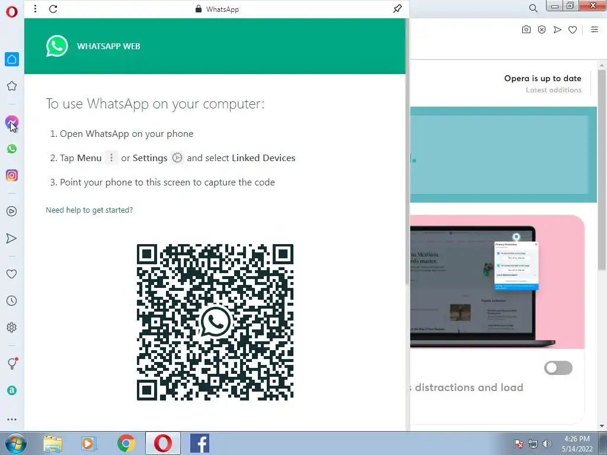Click the WhatsApp panel scrollbar

point(407,151)
